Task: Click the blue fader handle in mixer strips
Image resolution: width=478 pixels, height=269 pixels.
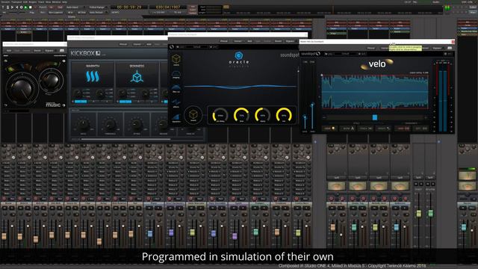Action: [x=150, y=234]
